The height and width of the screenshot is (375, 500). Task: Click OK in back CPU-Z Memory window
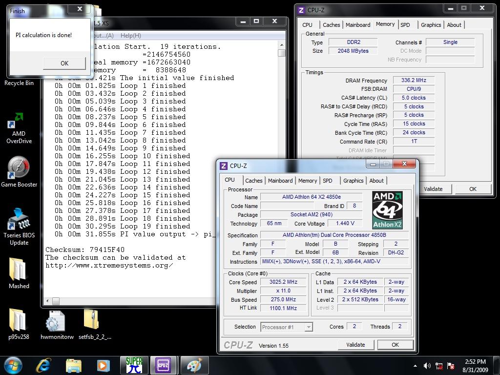(x=473, y=189)
